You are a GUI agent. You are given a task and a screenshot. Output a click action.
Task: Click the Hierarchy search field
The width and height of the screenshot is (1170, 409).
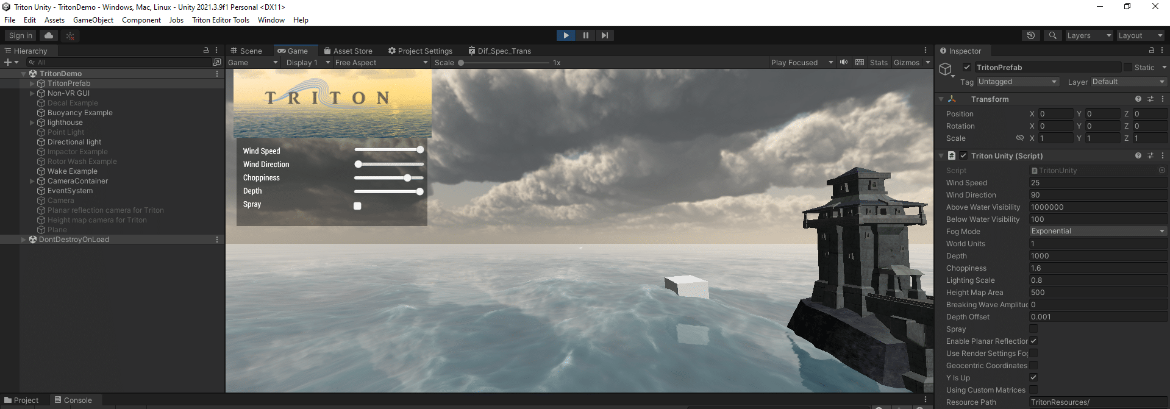click(x=119, y=62)
